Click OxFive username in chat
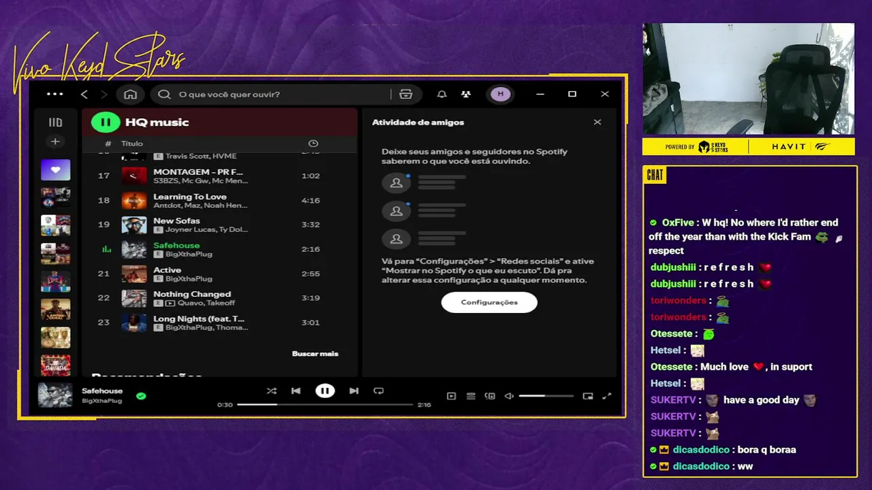This screenshot has width=872, height=490. pyautogui.click(x=678, y=223)
